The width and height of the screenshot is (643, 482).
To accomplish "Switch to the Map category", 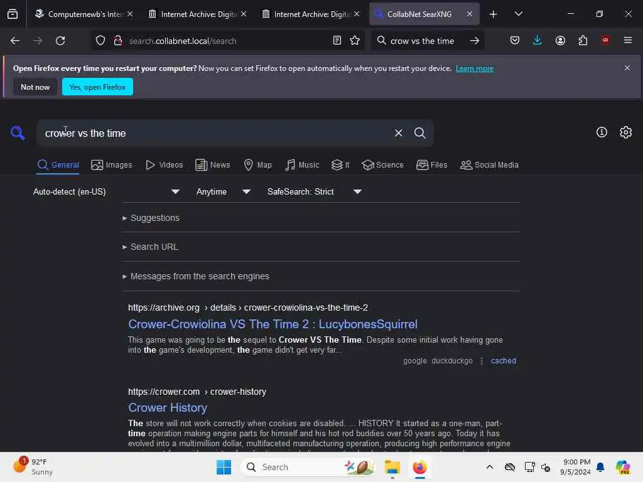I will (258, 165).
